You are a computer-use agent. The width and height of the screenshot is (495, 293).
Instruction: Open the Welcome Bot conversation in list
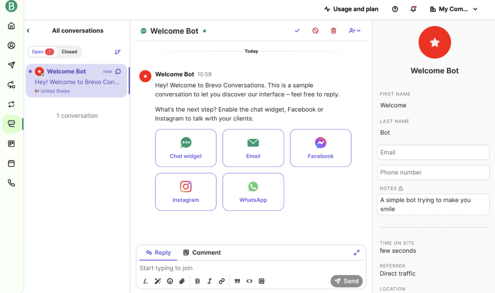[x=76, y=81]
